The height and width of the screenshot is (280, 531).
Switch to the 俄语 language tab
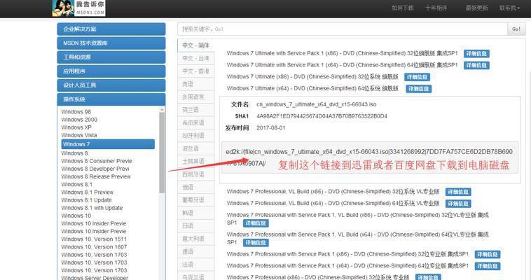[195, 187]
